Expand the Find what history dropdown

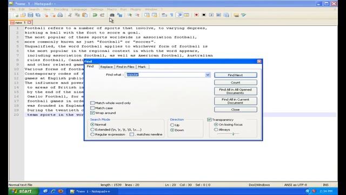click(208, 75)
